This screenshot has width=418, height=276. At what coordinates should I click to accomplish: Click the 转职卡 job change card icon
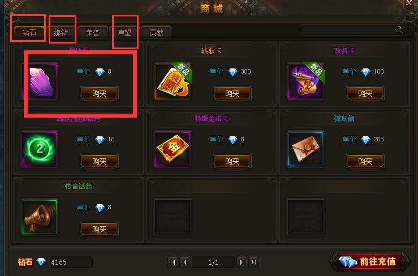[x=173, y=81]
